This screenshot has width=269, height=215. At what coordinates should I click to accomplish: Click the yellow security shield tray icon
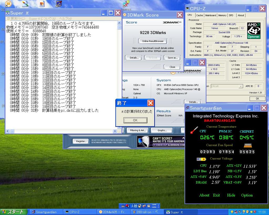coord(232,212)
